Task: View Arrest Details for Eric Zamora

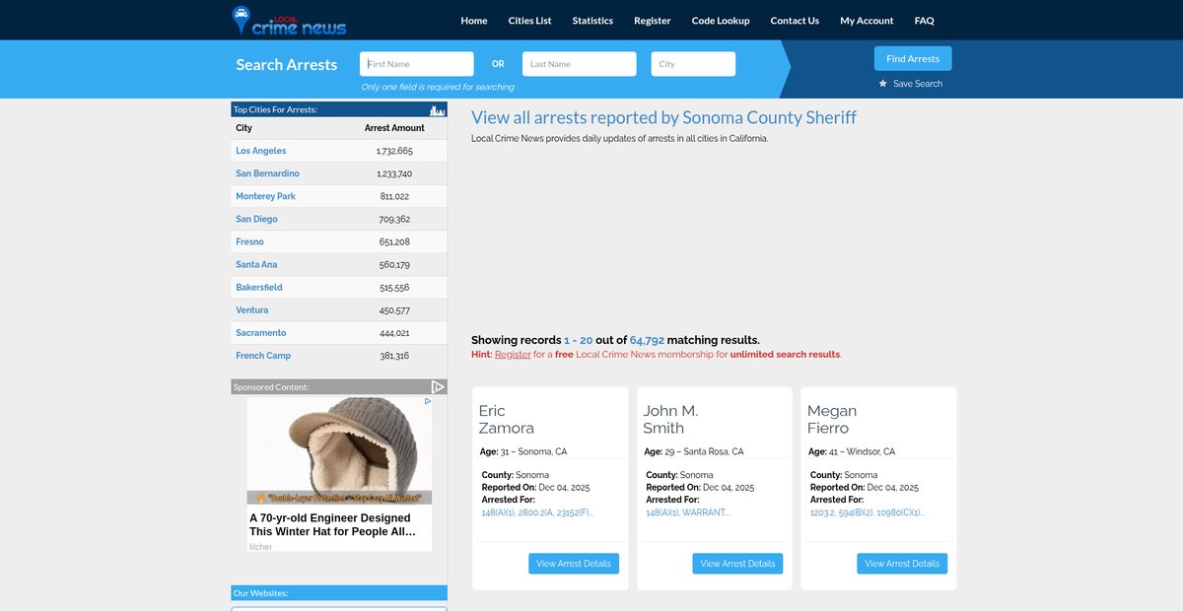Action: tap(574, 564)
